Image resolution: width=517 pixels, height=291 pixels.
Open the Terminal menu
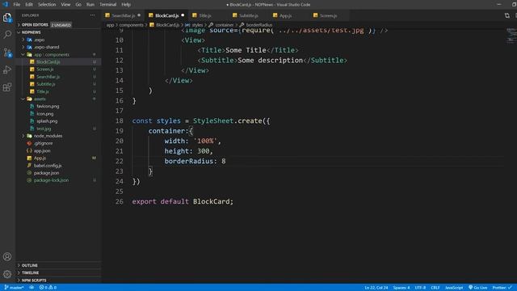(107, 4)
